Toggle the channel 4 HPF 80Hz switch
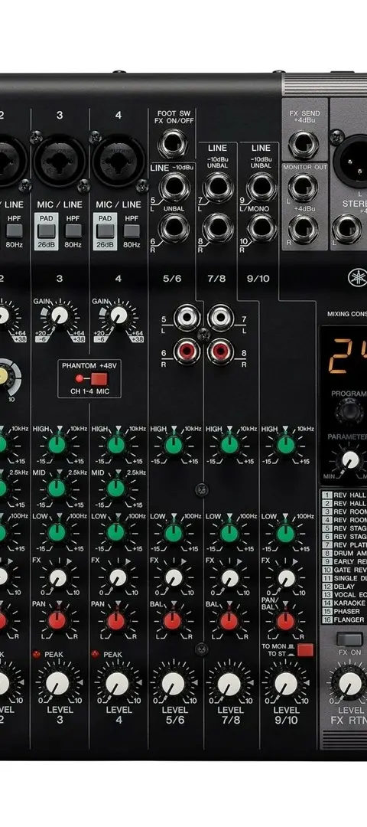The height and width of the screenshot is (827, 367). click(132, 230)
